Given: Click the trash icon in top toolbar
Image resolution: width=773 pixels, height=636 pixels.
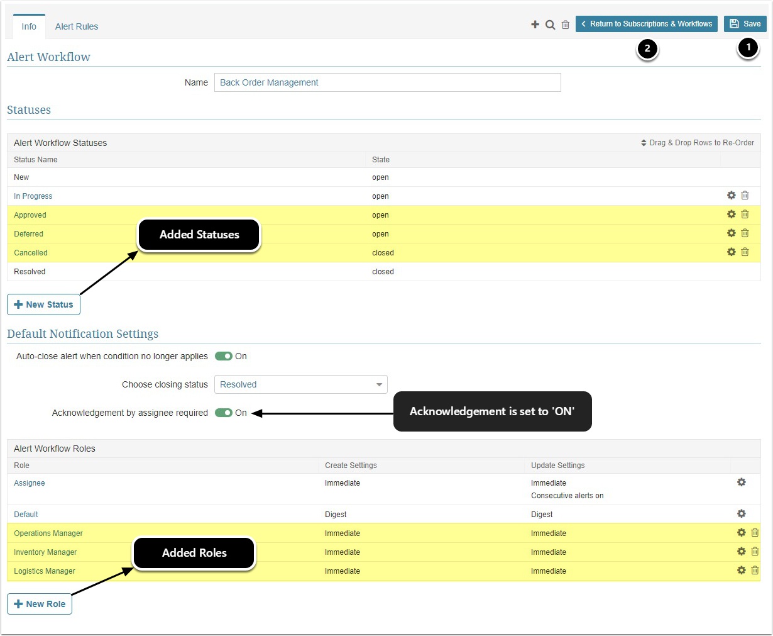Looking at the screenshot, I should (565, 25).
